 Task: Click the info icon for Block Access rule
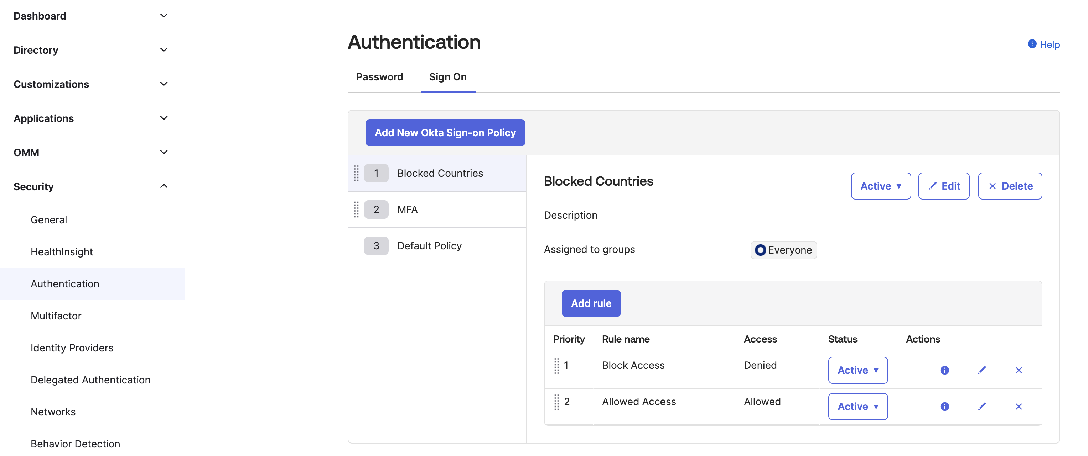pos(945,370)
